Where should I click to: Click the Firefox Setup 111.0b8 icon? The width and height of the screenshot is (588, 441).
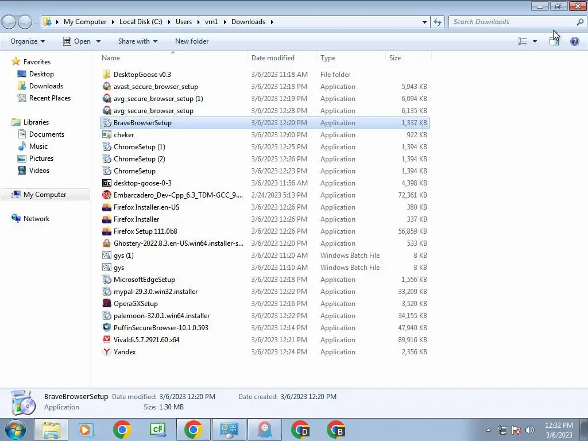click(107, 231)
